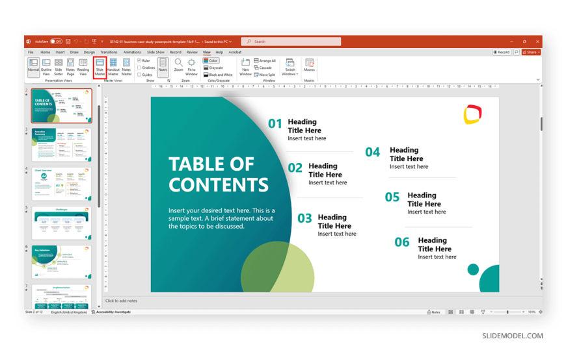Click Move Split
Viewport: 566px width, 350px height.
[x=264, y=75]
